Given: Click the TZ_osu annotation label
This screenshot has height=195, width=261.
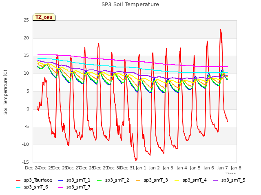Looking at the screenshot, I should [44, 17].
